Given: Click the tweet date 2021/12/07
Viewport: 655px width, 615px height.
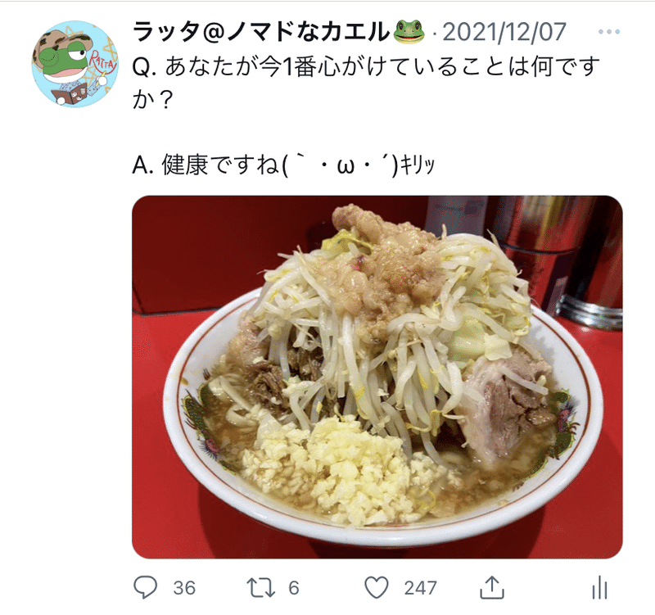Looking at the screenshot, I should 504,32.
